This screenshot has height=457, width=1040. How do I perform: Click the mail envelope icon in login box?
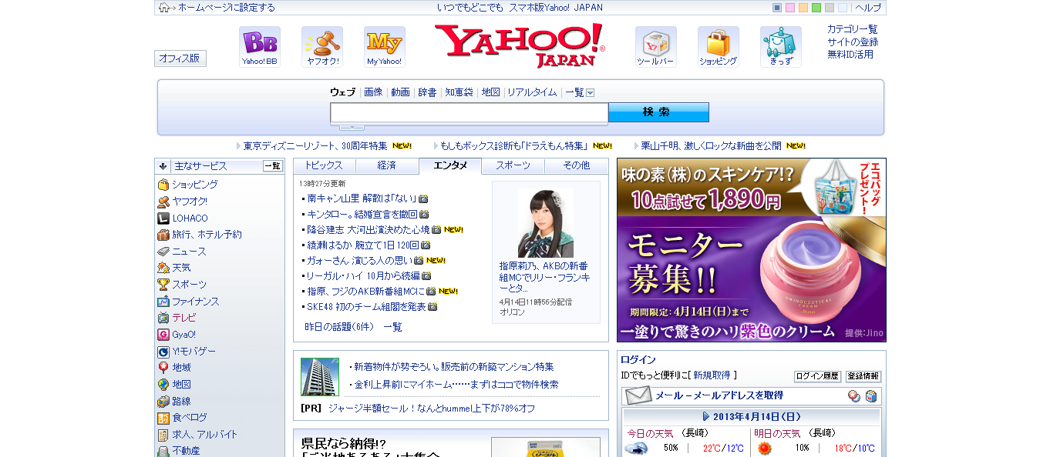(x=638, y=395)
